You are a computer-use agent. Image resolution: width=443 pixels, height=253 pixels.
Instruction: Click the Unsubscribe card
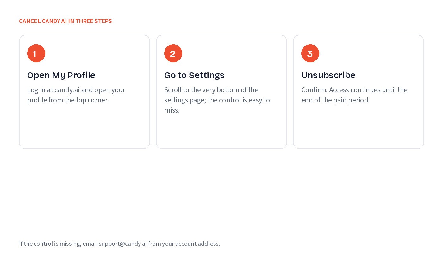[x=359, y=92]
